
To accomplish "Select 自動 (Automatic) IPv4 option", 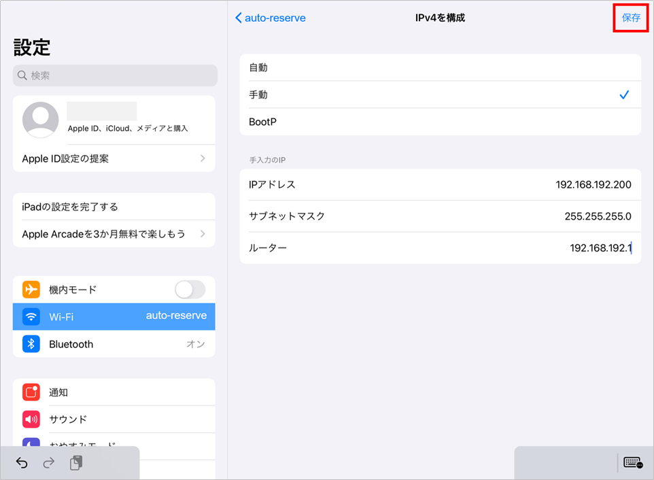I will (440, 67).
